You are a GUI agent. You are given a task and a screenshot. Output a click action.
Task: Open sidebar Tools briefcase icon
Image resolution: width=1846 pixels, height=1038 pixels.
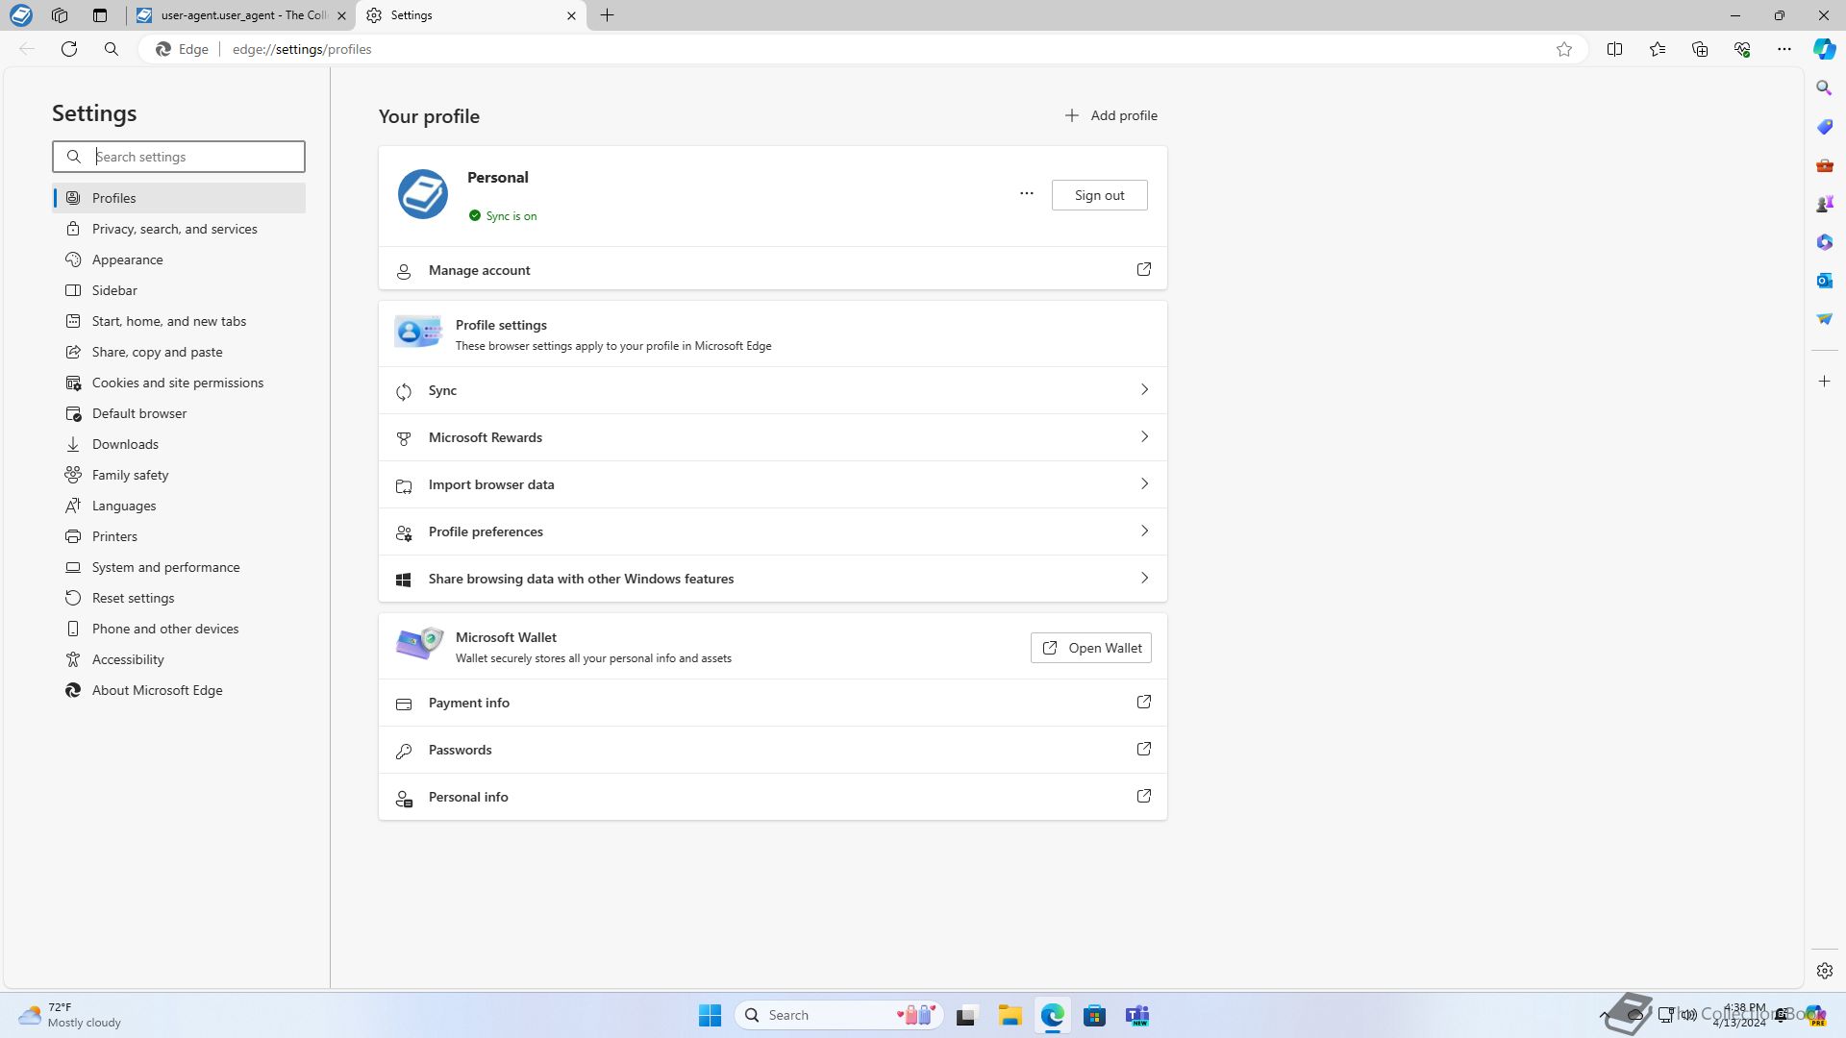pos(1825,165)
